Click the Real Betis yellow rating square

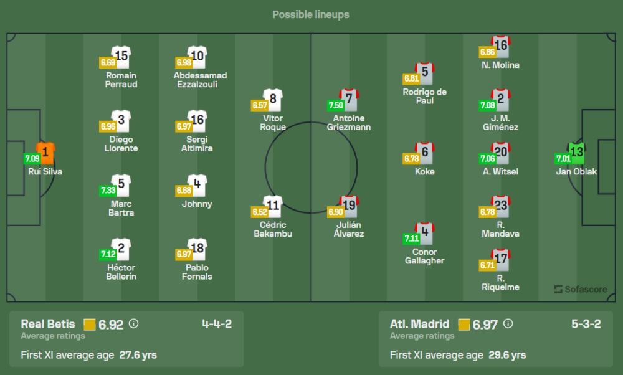point(89,325)
